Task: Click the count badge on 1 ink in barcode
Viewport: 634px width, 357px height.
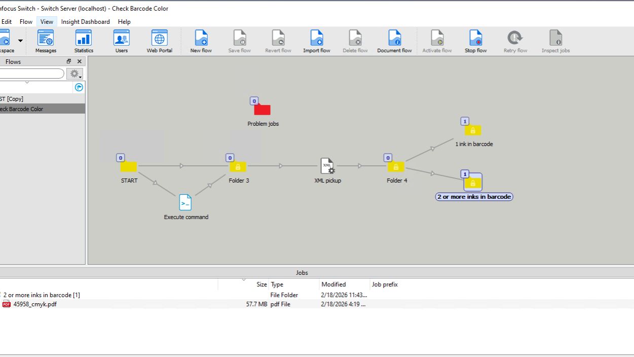Action: [x=465, y=121]
